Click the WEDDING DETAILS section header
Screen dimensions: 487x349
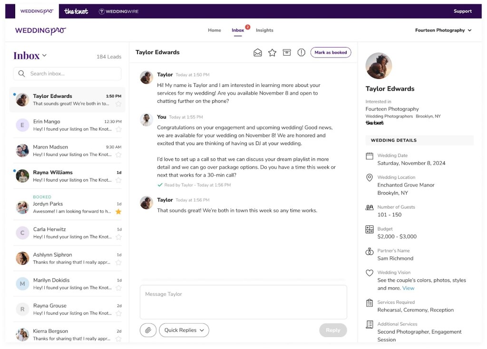(x=419, y=140)
